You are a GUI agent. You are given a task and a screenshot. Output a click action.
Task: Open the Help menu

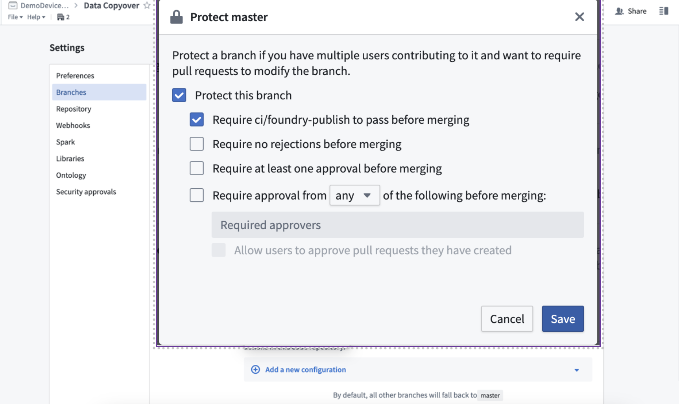pyautogui.click(x=36, y=17)
